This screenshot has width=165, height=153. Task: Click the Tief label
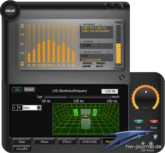(x=39, y=97)
